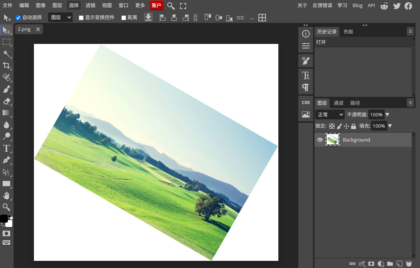Toggle lock transparent pixels checkerboard icon
420x268 pixels.
click(x=332, y=126)
